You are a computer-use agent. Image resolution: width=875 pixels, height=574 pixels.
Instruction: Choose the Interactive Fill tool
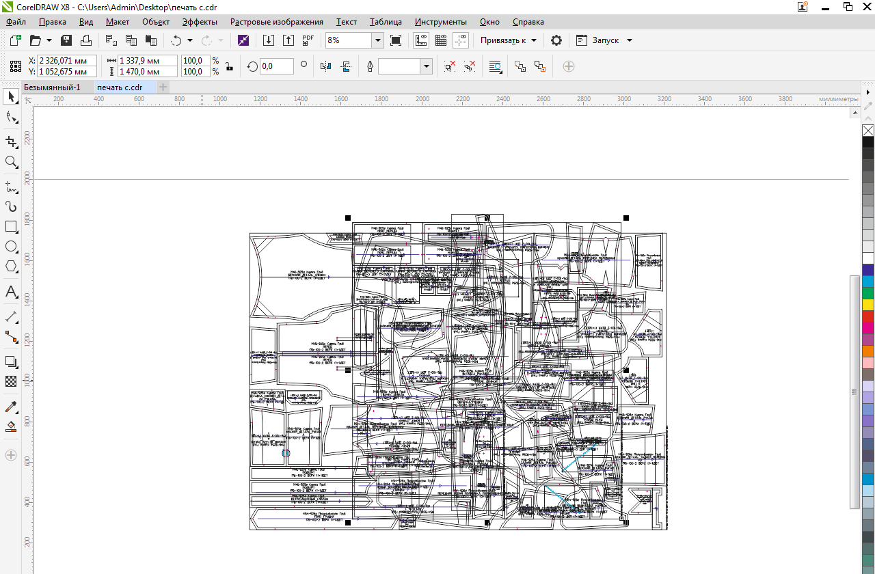(x=11, y=427)
